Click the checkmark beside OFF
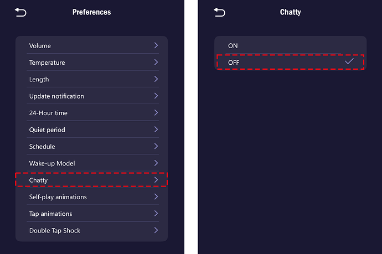 349,62
